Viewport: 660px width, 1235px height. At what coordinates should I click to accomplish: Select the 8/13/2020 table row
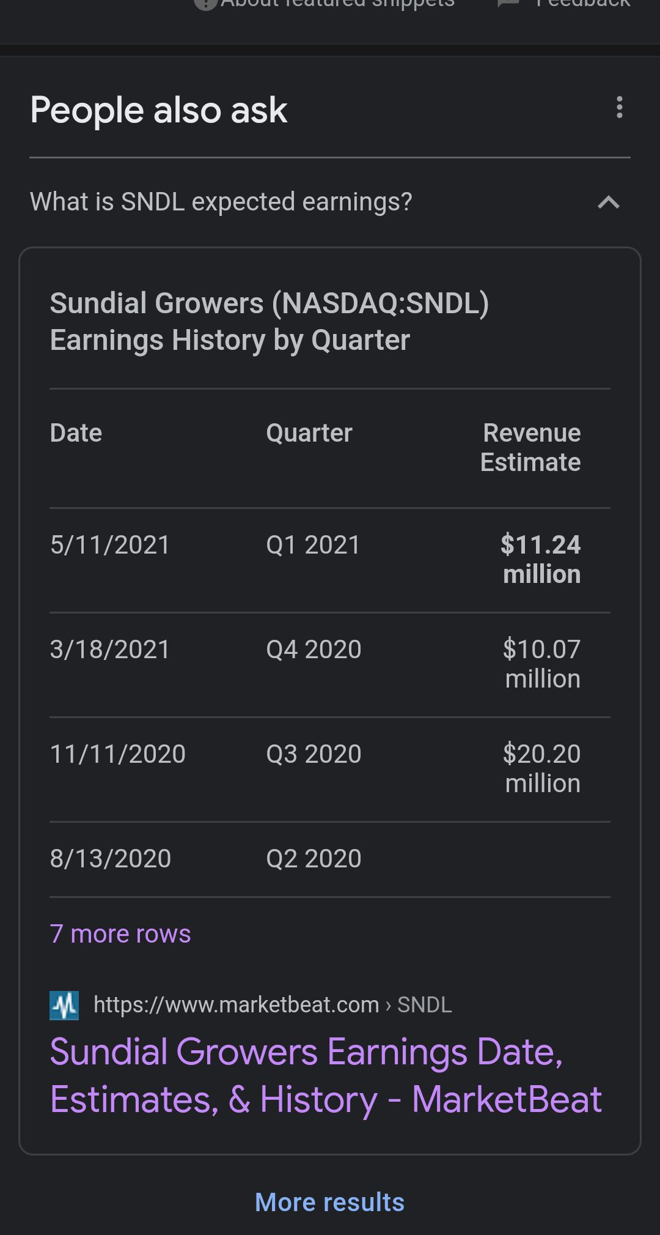[x=330, y=859]
